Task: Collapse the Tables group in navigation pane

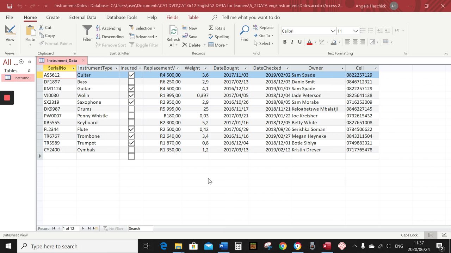Action: pos(29,71)
